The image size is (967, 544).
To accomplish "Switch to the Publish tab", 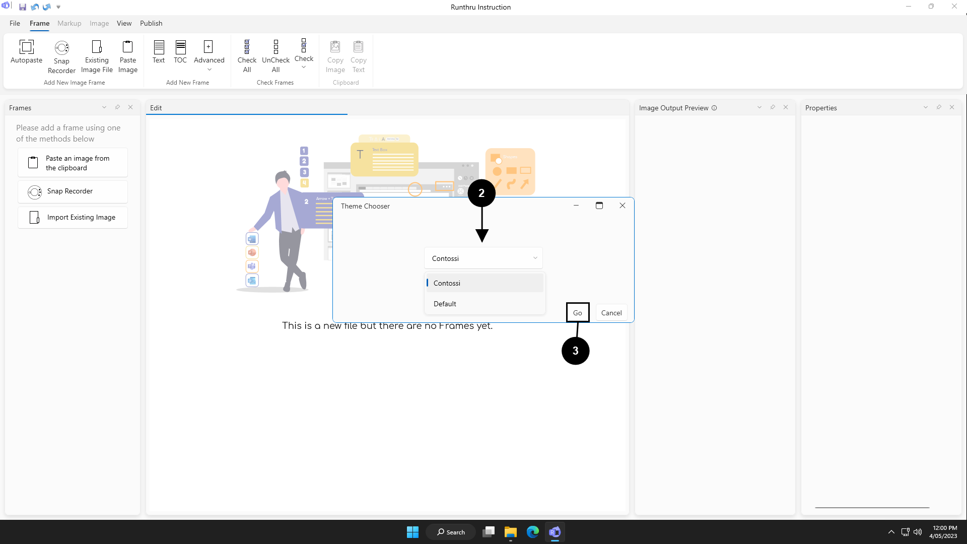I will click(151, 23).
